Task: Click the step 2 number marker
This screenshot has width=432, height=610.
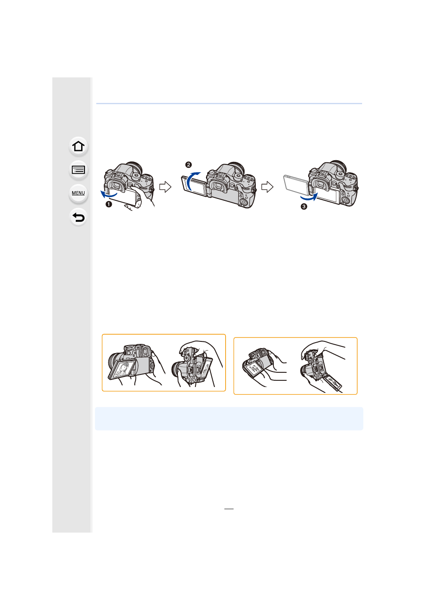Action: (188, 165)
